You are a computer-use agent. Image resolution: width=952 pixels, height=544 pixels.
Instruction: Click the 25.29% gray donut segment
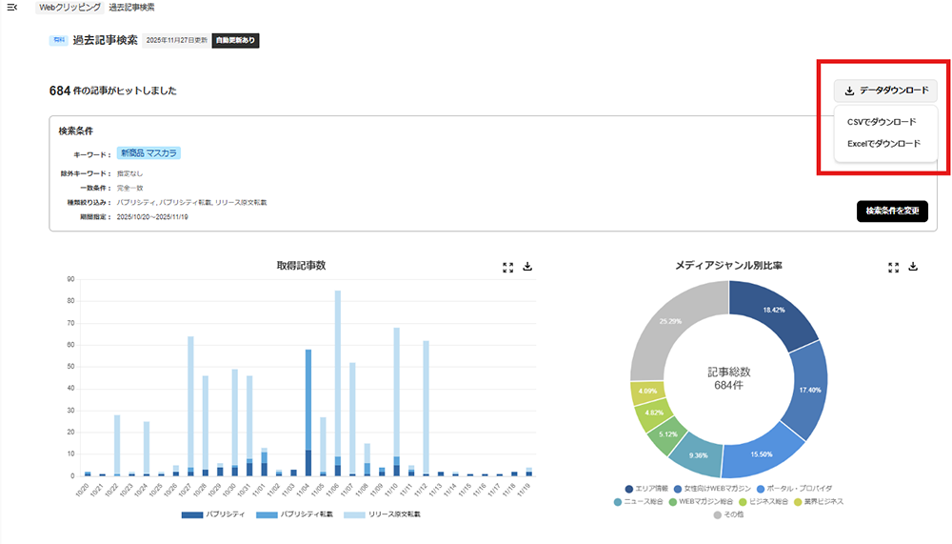(670, 321)
